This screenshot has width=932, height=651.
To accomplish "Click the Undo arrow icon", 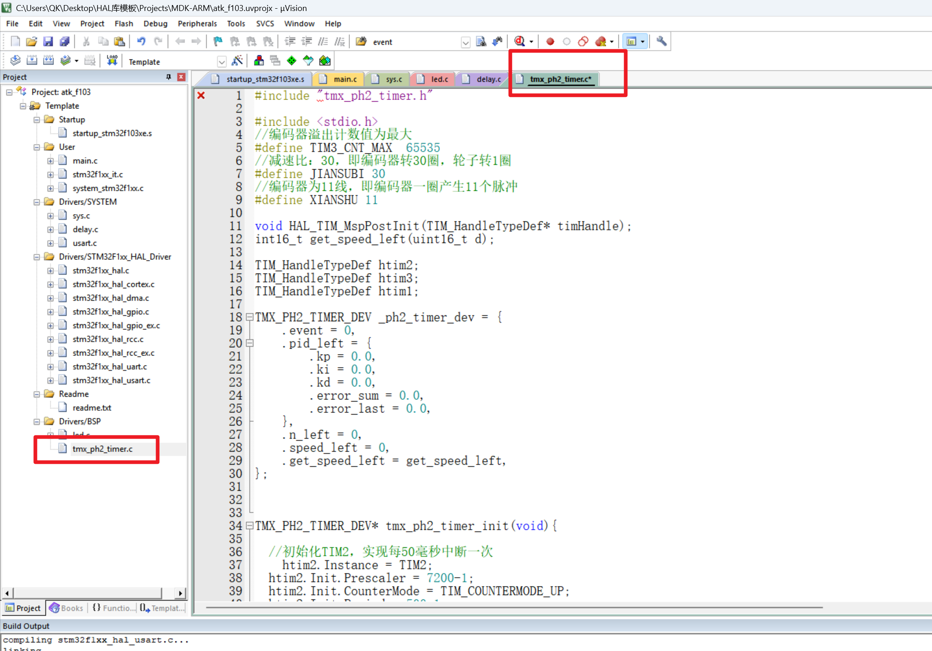I will pyautogui.click(x=141, y=42).
